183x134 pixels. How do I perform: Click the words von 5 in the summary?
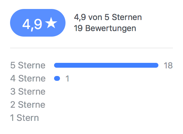click(99, 17)
